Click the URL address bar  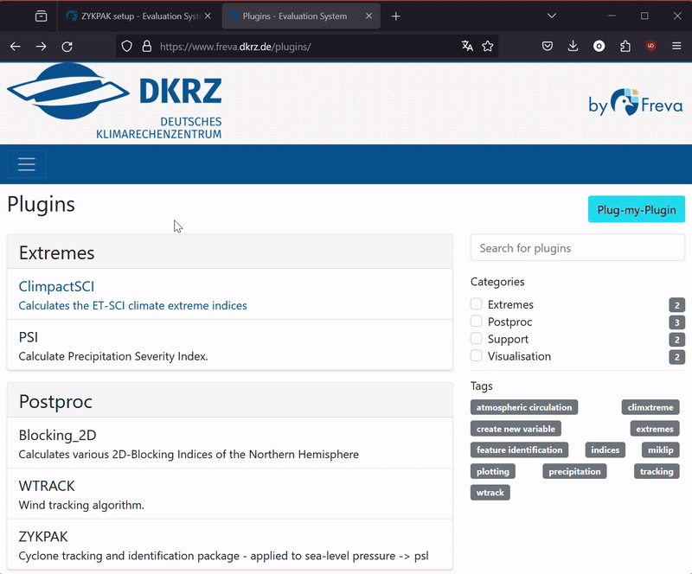point(307,47)
